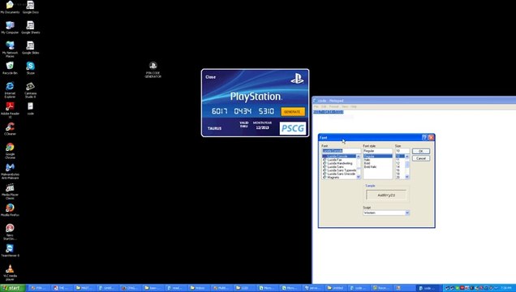The width and height of the screenshot is (516, 292).
Task: Click Close on the PlayStation card
Action: click(x=210, y=77)
